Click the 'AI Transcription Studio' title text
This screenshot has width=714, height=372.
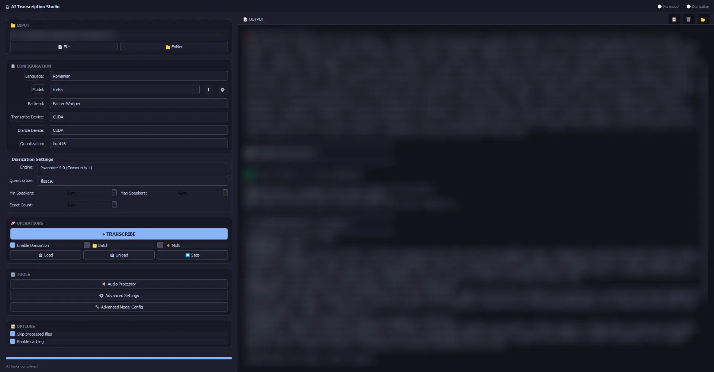click(x=35, y=7)
